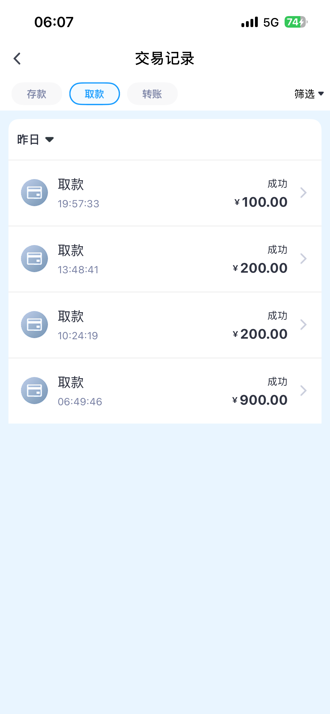Tap the cellular signal bars icon
Screen dimensions: 330x714
click(x=250, y=22)
